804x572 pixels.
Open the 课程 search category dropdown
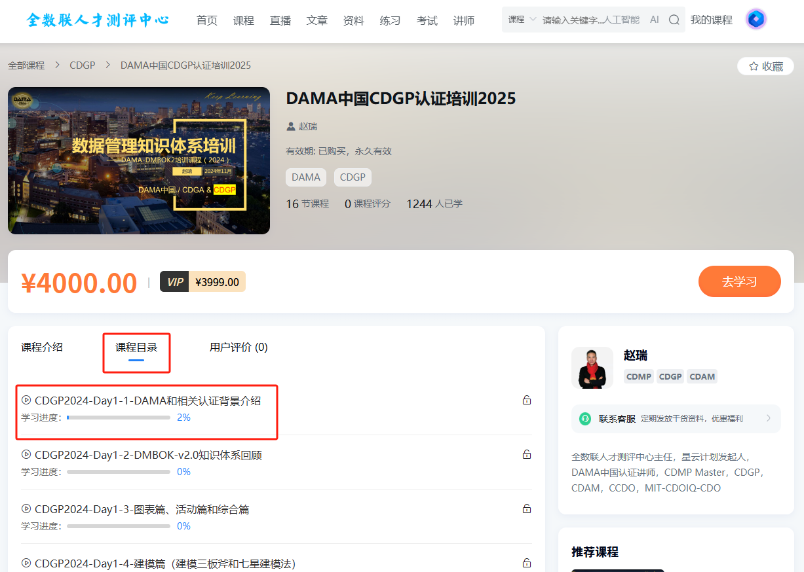coord(522,20)
